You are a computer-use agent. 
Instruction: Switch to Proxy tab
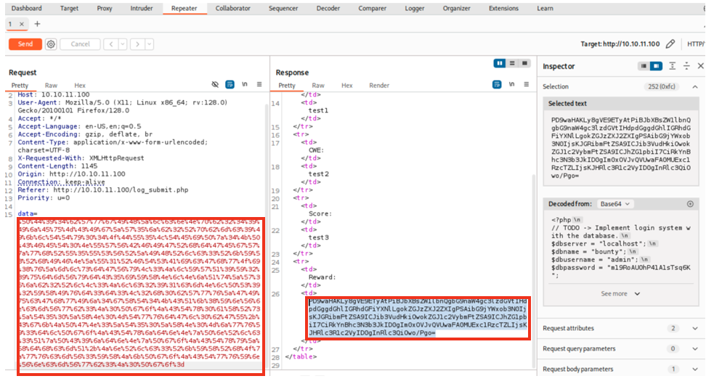click(x=105, y=8)
